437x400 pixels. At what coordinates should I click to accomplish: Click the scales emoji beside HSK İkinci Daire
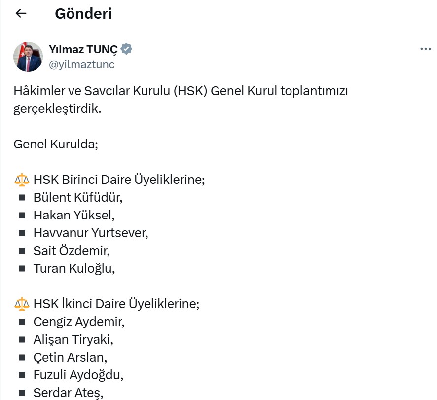coord(22,304)
